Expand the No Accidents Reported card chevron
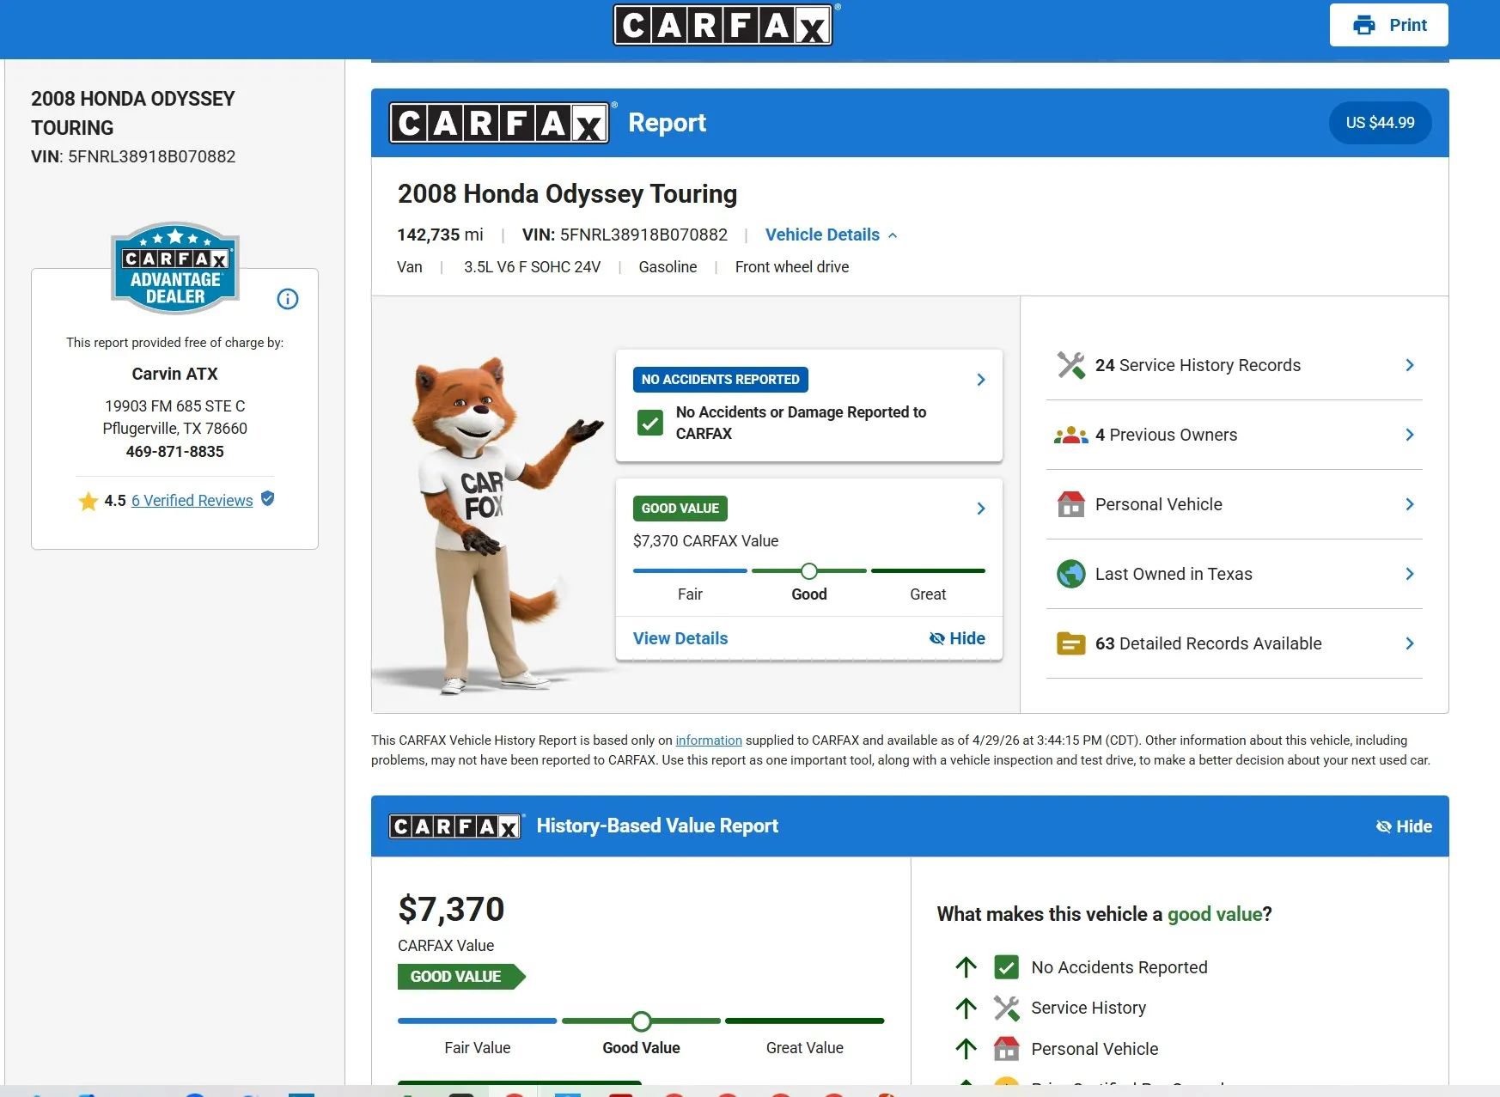Screen dimensions: 1500x1097 click(981, 380)
